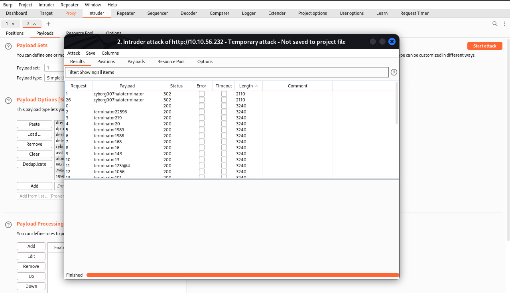Switch to the Decoder tab
This screenshot has width=510, height=293.
(189, 13)
